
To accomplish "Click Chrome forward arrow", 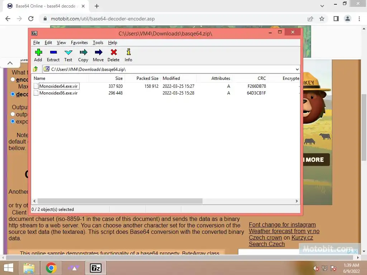I will tap(19, 19).
